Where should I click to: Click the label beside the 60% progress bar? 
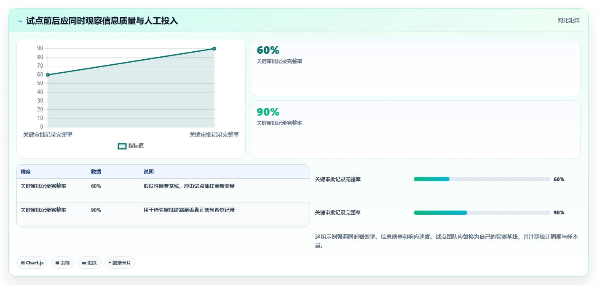[x=338, y=179]
